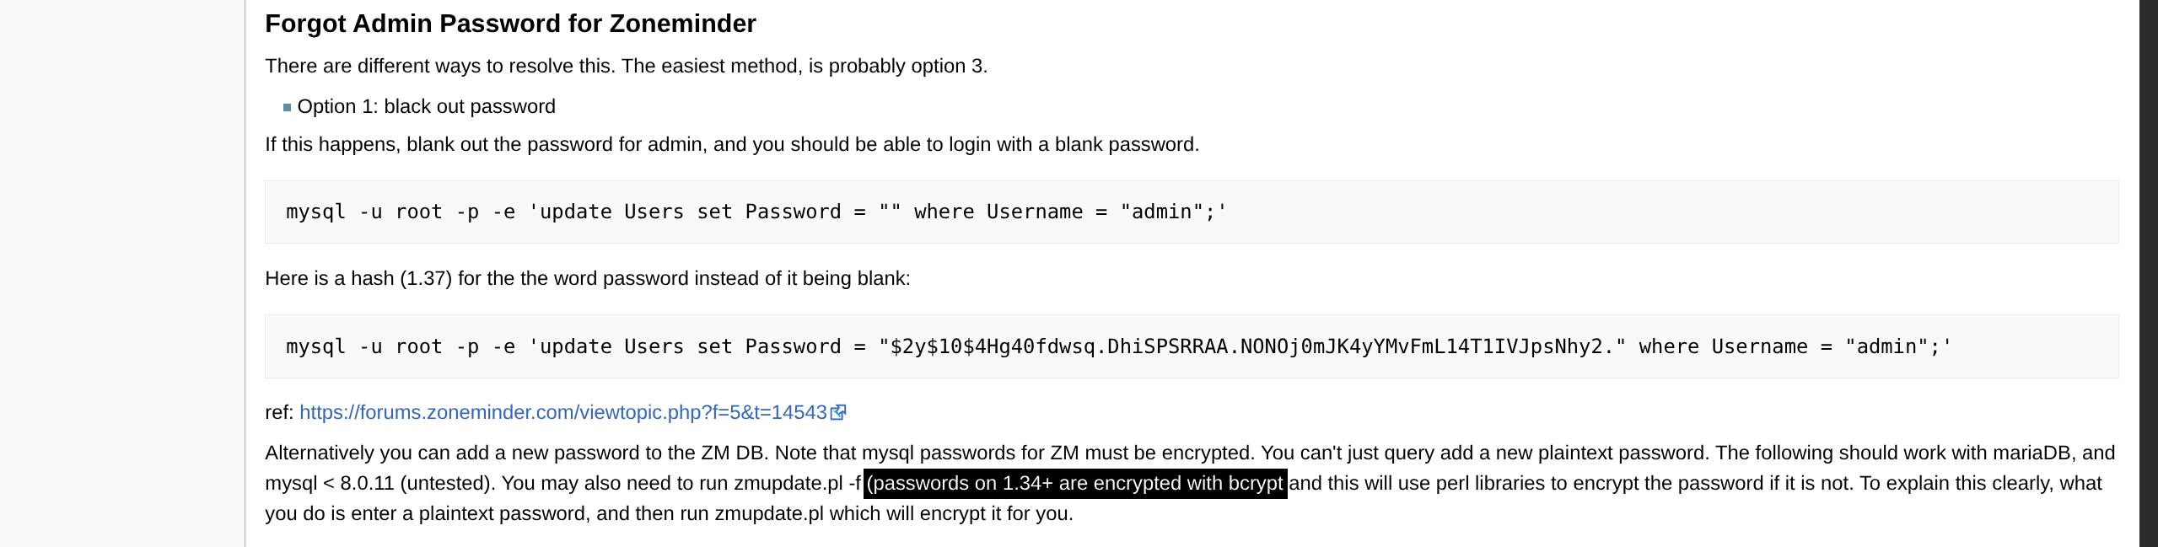The height and width of the screenshot is (547, 2158).
Task: Click the empty left sidebar area
Action: (122, 273)
